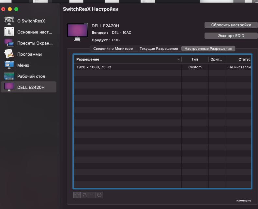This screenshot has width=258, height=209.
Task: Click the Ориг... column header
Action: click(217, 59)
